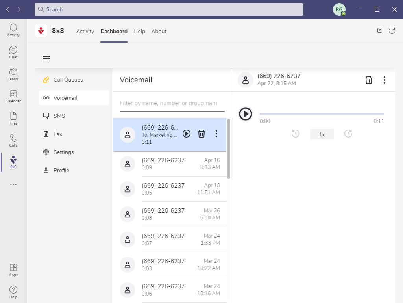The width and height of the screenshot is (403, 303).
Task: Reload the 8x8 tab with the refresh icon
Action: coord(392,31)
